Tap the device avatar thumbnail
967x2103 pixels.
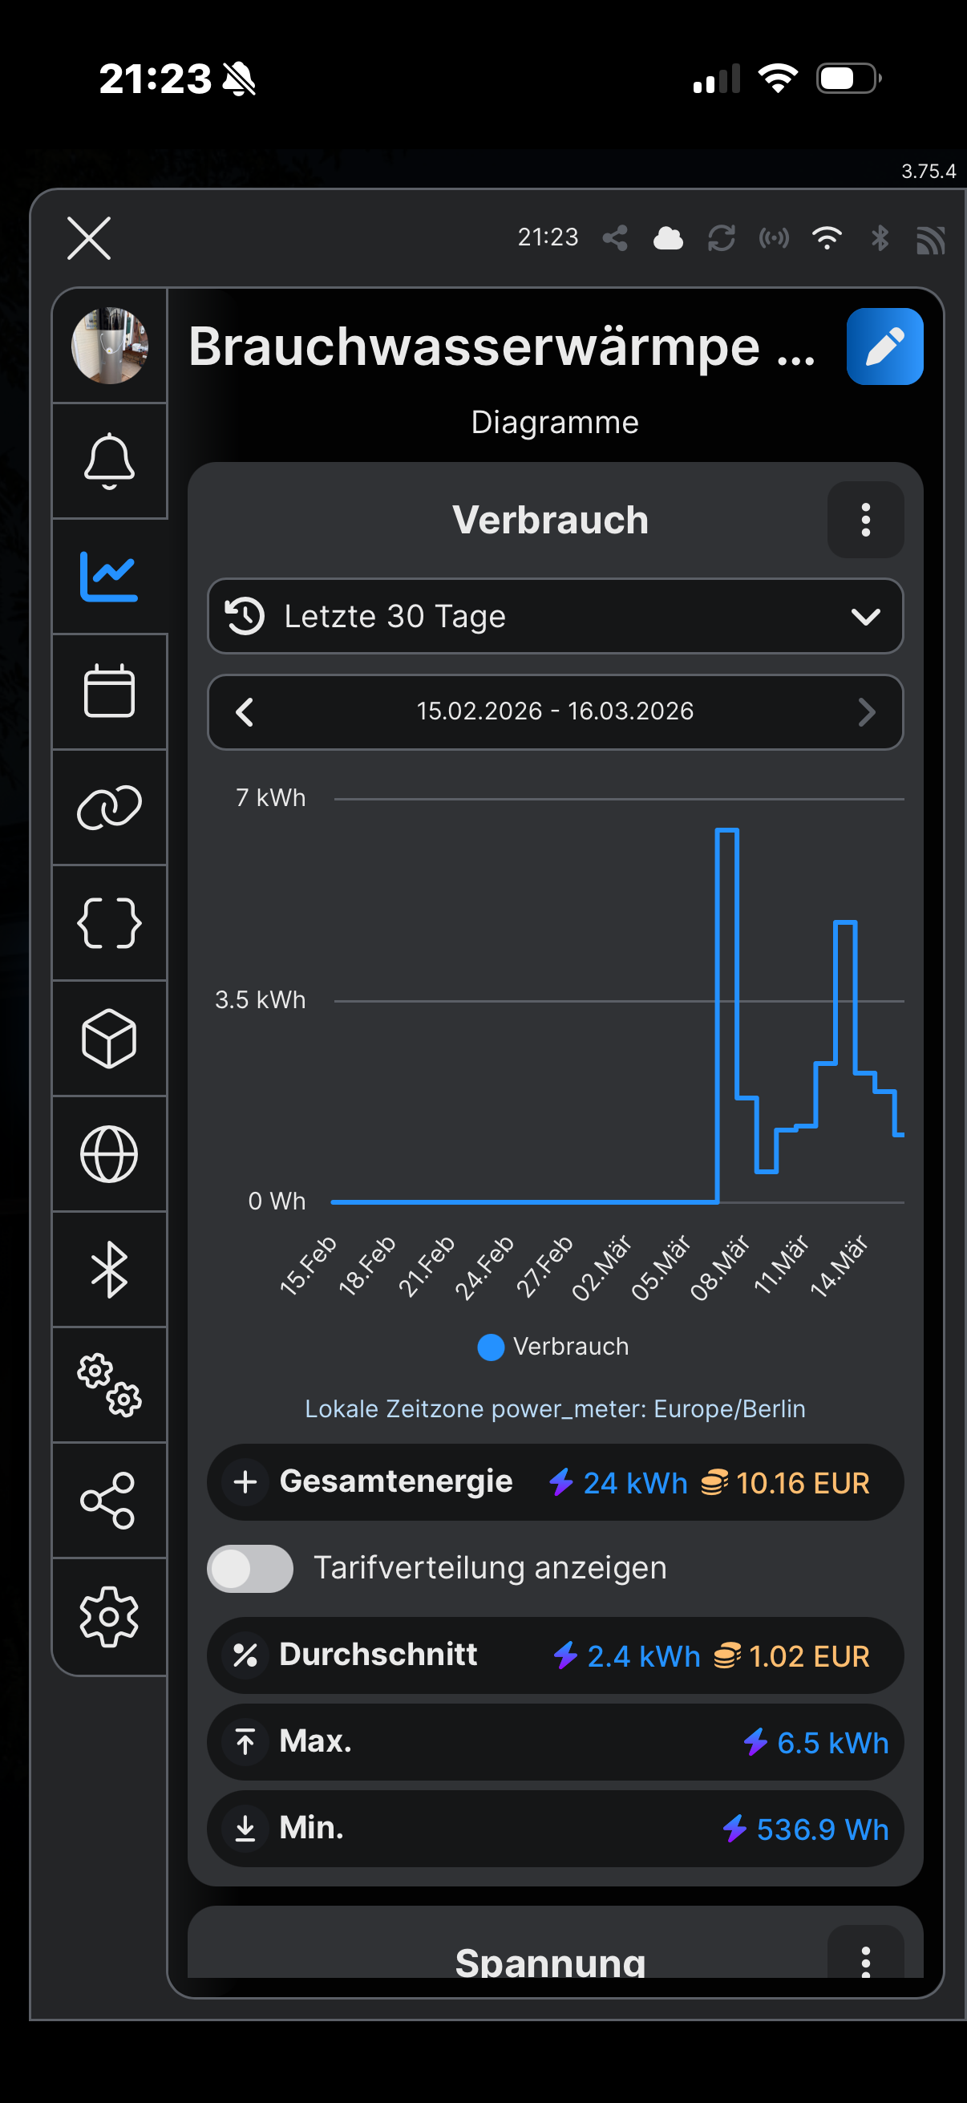tap(110, 346)
